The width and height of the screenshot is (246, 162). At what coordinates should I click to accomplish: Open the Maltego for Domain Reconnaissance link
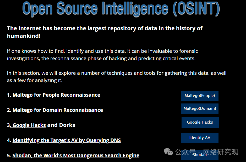pyautogui.click(x=58, y=110)
